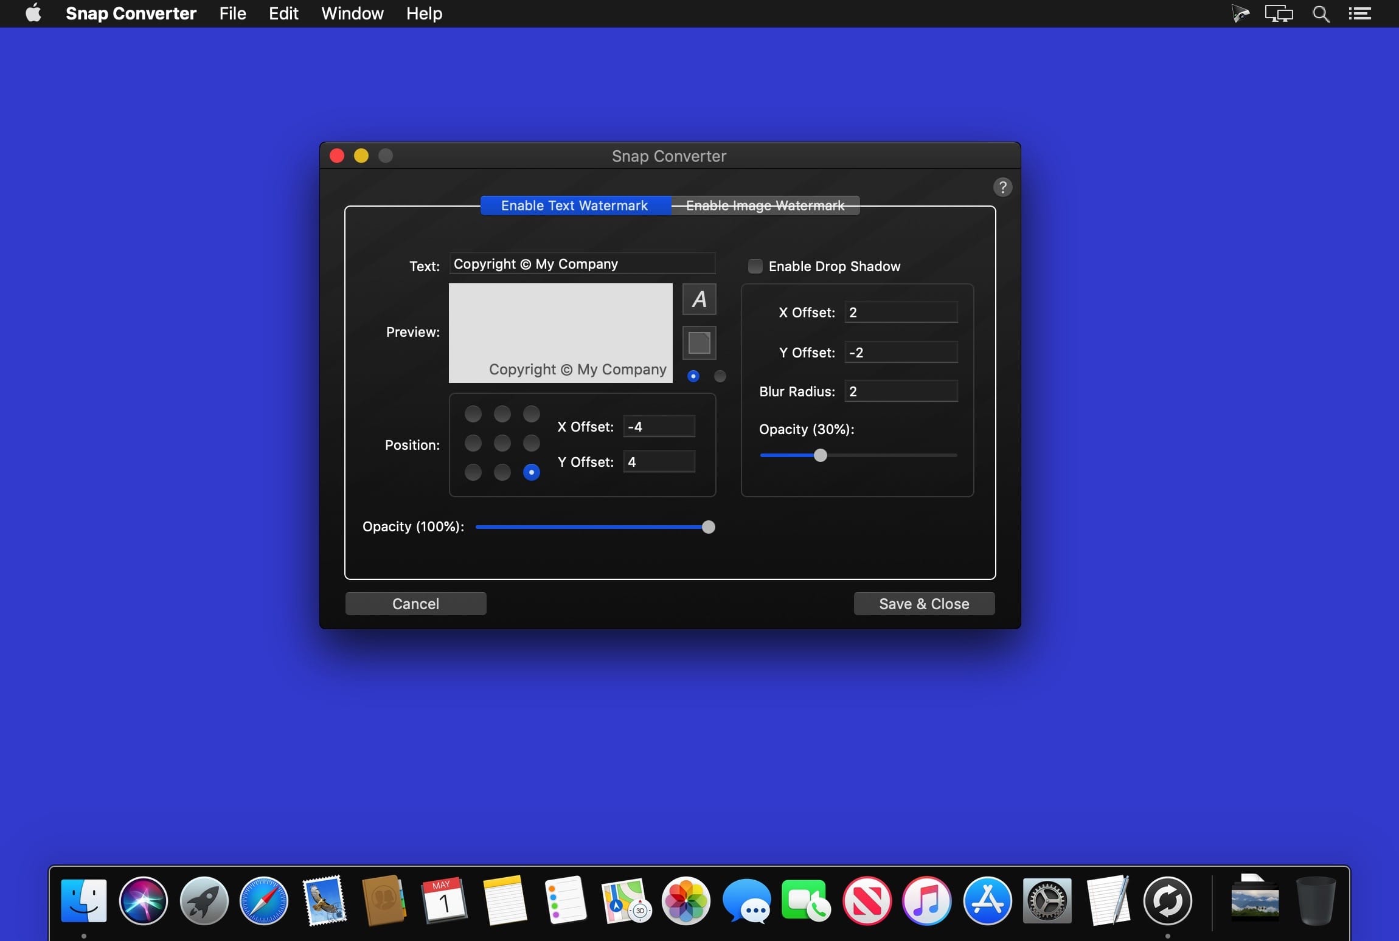
Task: Click Save & Close button
Action: click(924, 604)
